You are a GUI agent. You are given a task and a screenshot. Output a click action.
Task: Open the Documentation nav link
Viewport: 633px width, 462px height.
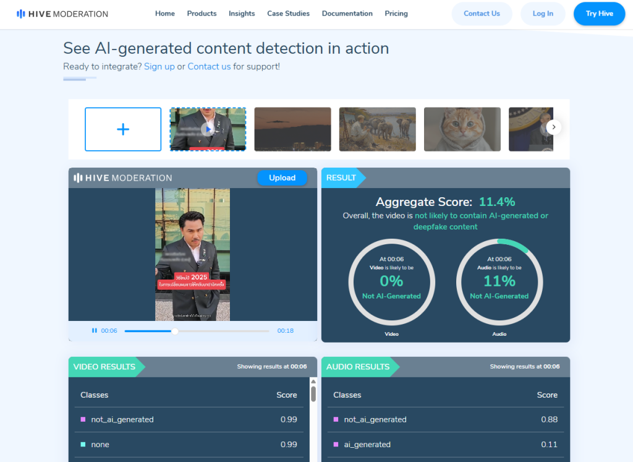[x=347, y=14]
